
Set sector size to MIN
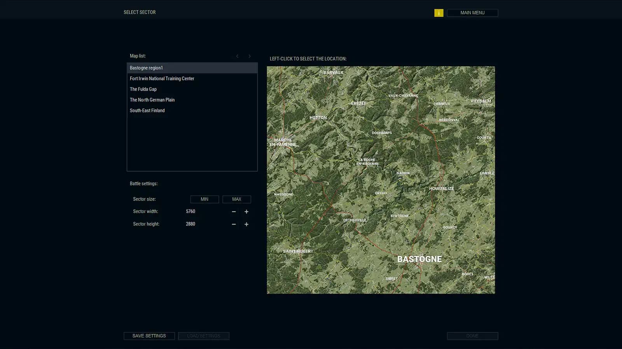204,199
